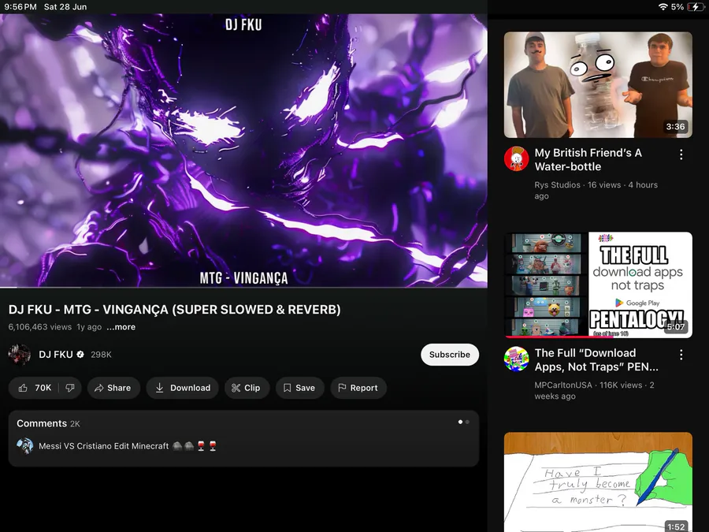Viewport: 709px width, 532px height.
Task: Create a clip with the Clip button
Action: (247, 388)
